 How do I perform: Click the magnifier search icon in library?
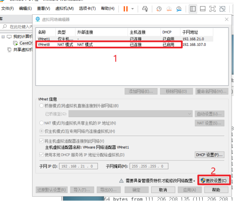[x=5, y=27]
